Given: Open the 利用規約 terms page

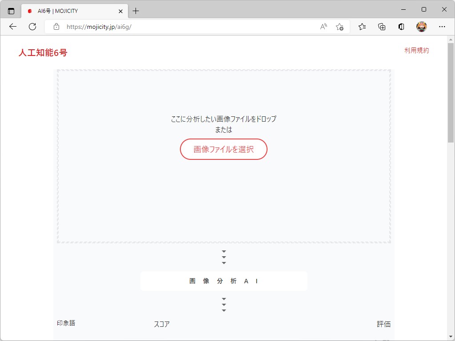Looking at the screenshot, I should pos(416,50).
